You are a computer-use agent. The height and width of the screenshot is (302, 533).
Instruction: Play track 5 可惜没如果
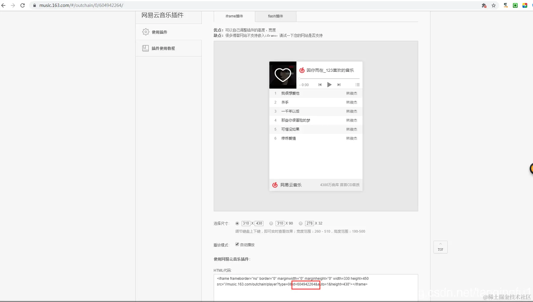(x=316, y=129)
